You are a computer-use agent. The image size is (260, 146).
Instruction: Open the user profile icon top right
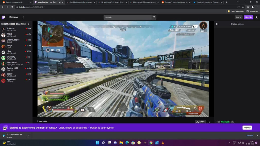pyautogui.click(x=256, y=17)
